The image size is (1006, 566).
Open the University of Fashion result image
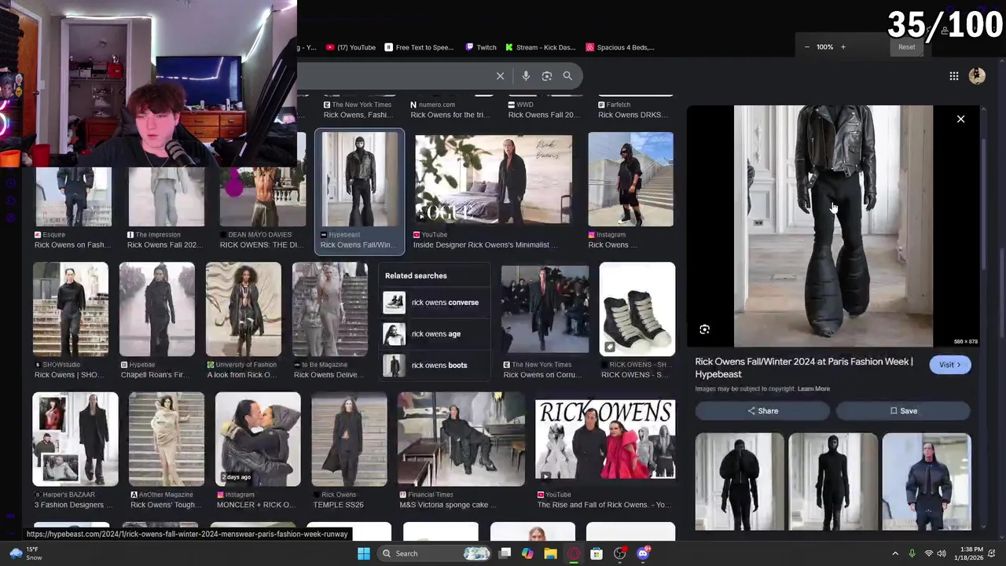pos(244,310)
